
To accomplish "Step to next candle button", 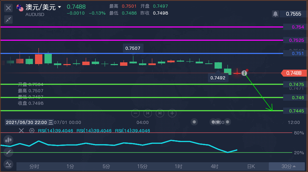I will 160,113.
